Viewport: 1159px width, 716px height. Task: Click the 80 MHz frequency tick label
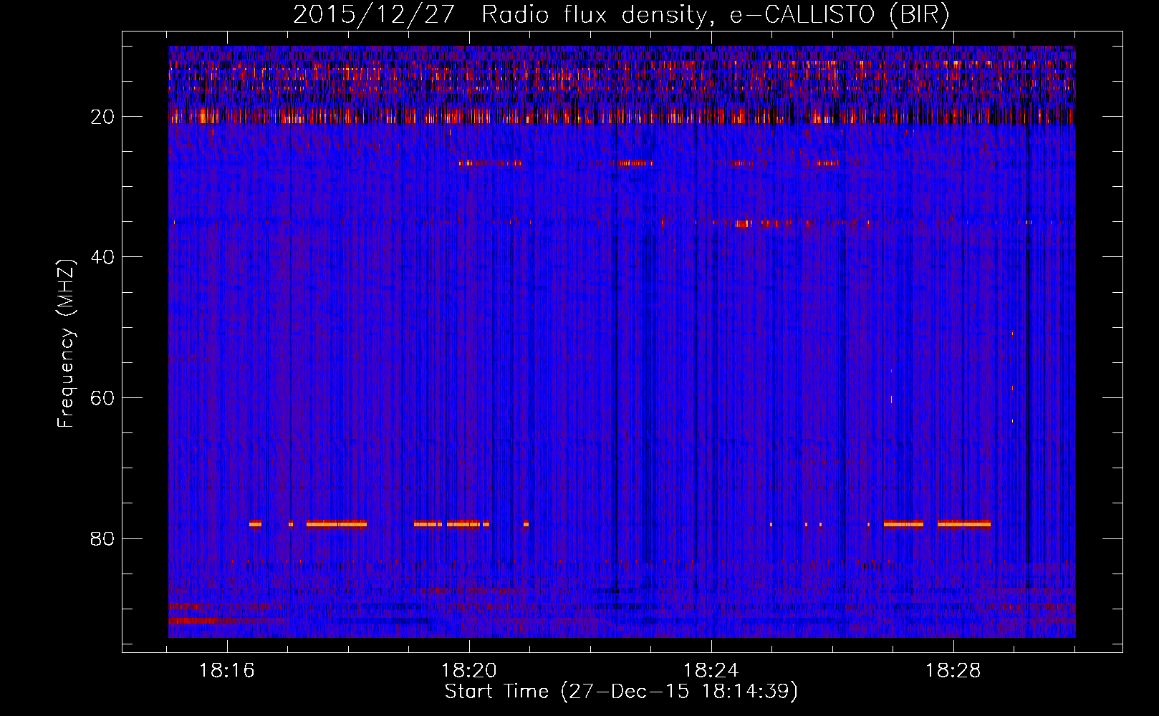(x=102, y=538)
